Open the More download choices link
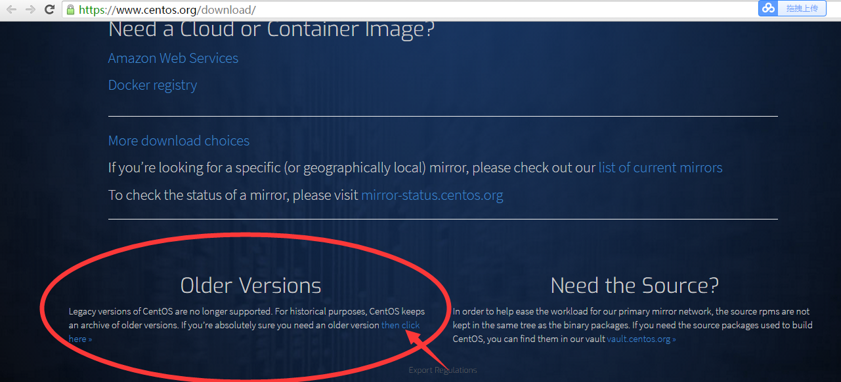841x382 pixels. (179, 141)
